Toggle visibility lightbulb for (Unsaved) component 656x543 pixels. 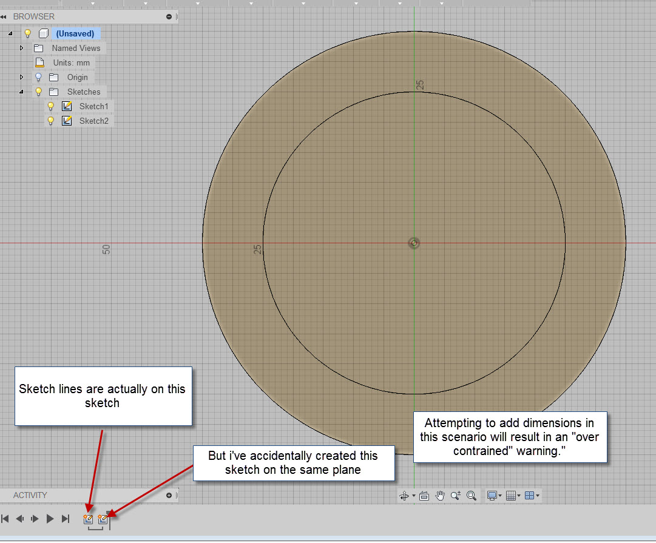coord(28,33)
